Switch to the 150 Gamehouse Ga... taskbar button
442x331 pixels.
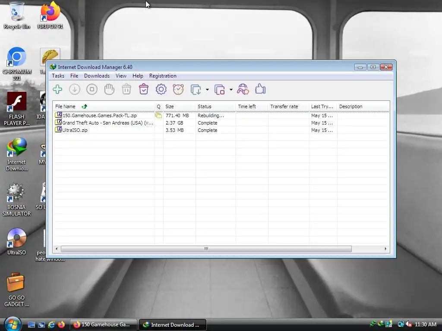103,325
